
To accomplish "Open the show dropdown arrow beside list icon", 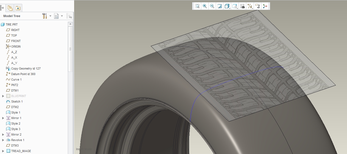I will point(62,16).
